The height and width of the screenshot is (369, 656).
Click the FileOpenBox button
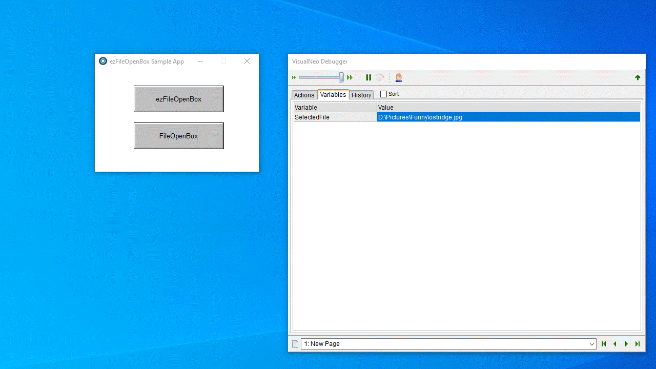[x=179, y=136]
